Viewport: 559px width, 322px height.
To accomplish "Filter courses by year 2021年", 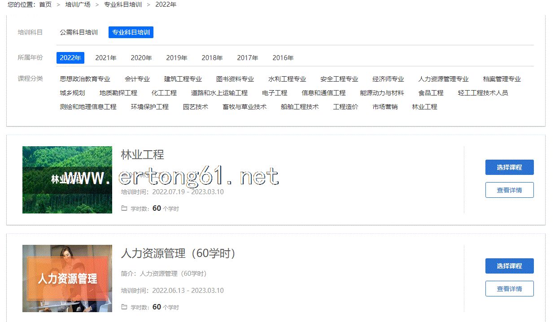I will pyautogui.click(x=106, y=58).
